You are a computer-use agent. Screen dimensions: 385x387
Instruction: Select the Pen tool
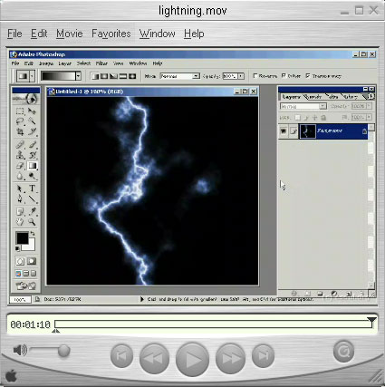pyautogui.click(x=20, y=198)
